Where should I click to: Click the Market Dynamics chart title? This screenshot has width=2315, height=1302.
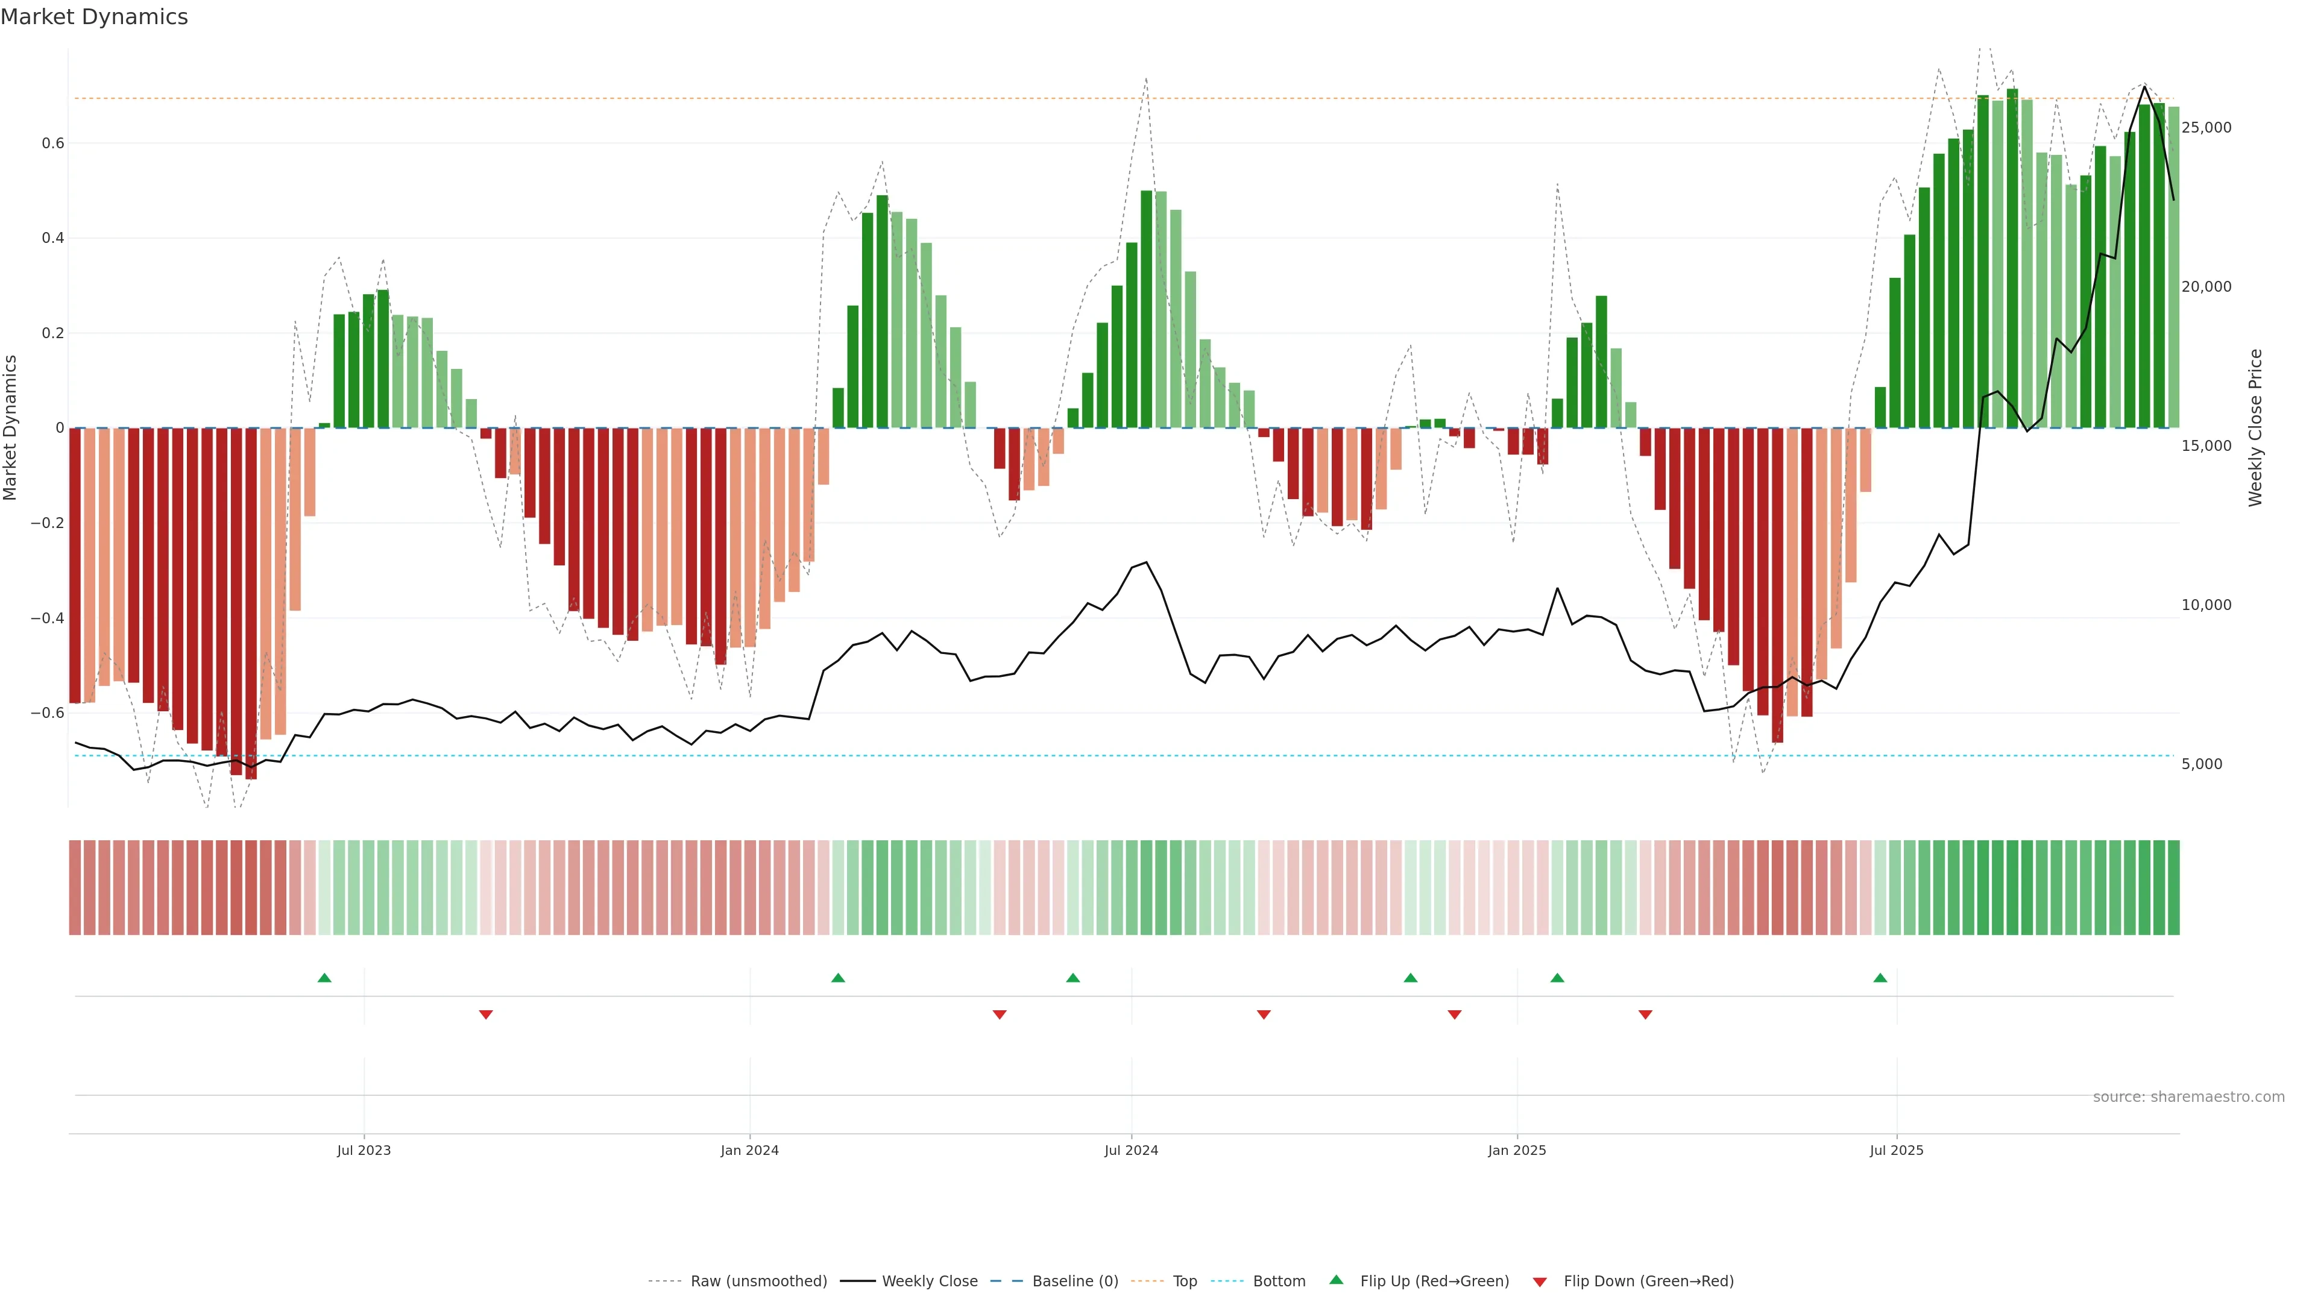95,17
